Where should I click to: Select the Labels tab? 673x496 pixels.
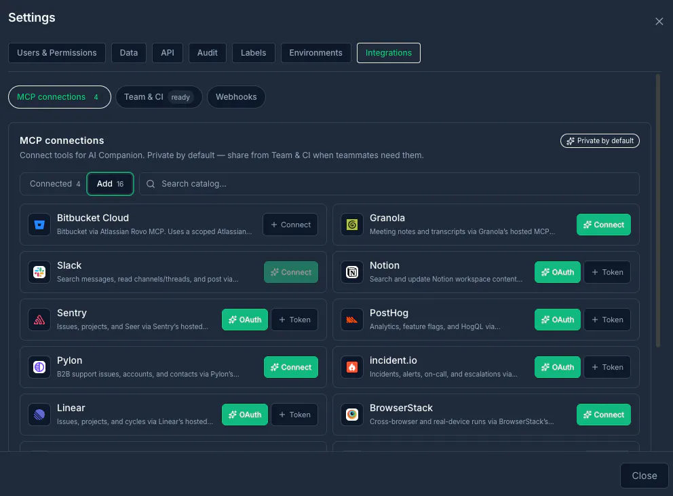[x=253, y=53]
